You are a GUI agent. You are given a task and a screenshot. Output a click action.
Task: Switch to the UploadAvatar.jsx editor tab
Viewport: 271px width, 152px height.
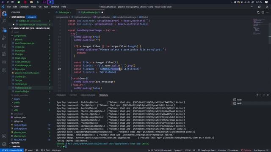(x=90, y=12)
